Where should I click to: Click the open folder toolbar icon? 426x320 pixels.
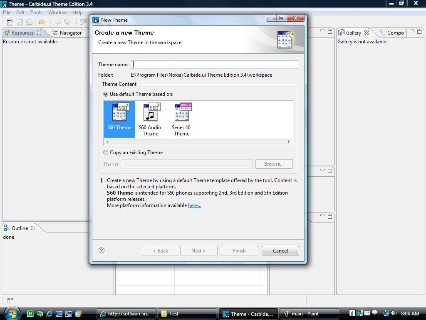[42, 22]
